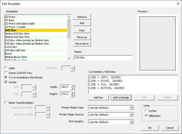
Task: Click the Height input field
Action: pos(65,94)
